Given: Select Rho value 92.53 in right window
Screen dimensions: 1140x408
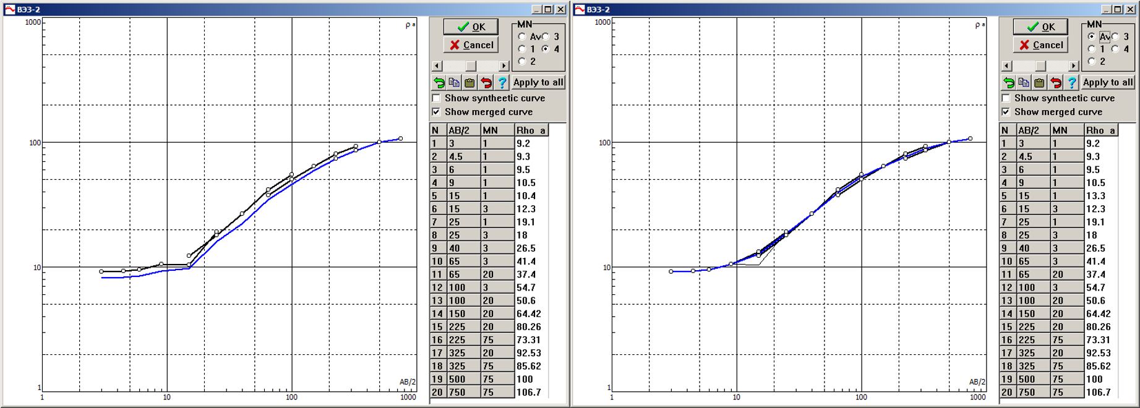Looking at the screenshot, I should [x=1101, y=353].
